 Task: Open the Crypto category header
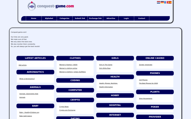pyautogui.click(x=75, y=100)
